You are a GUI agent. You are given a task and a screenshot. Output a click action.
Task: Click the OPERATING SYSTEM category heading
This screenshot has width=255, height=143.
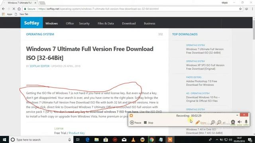[x=40, y=34]
